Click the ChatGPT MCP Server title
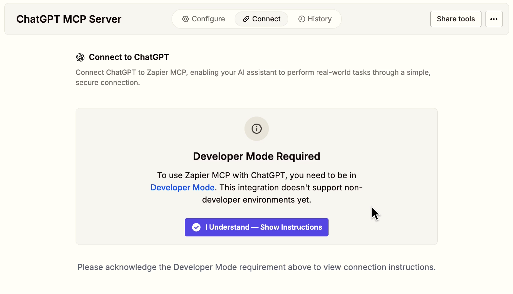Image resolution: width=513 pixels, height=294 pixels. tap(69, 19)
